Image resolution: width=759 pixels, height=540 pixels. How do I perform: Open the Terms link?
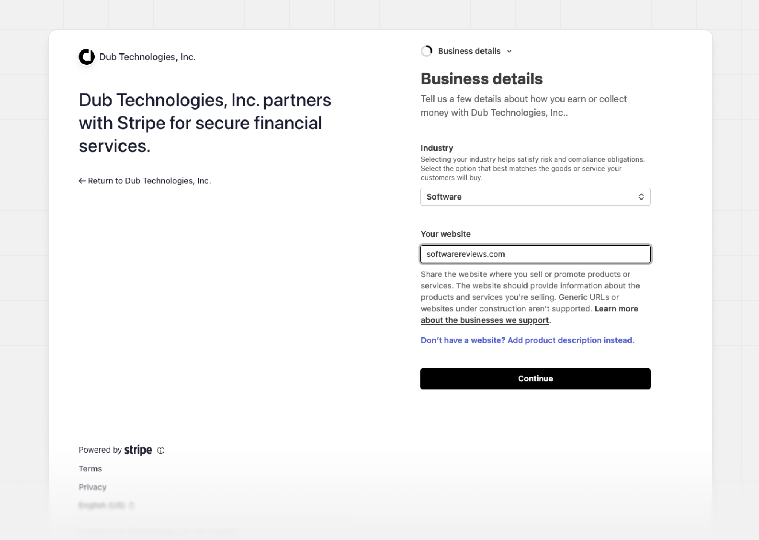click(90, 469)
